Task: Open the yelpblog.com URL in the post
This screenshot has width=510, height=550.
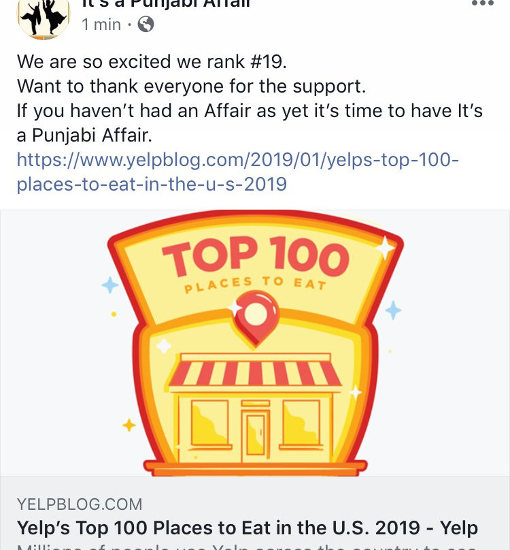Action: click(x=238, y=161)
